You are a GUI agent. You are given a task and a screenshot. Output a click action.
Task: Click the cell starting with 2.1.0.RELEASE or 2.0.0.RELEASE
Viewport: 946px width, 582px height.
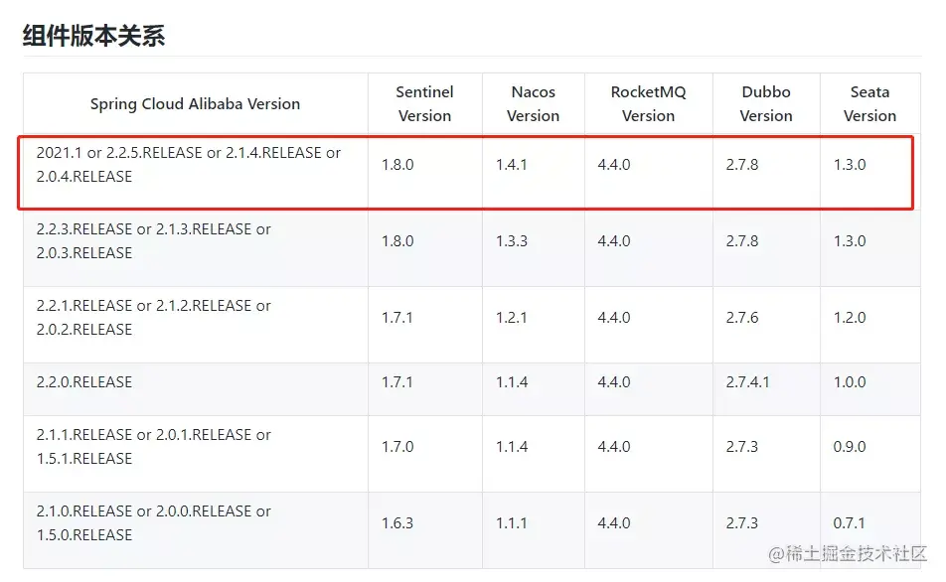coord(196,530)
